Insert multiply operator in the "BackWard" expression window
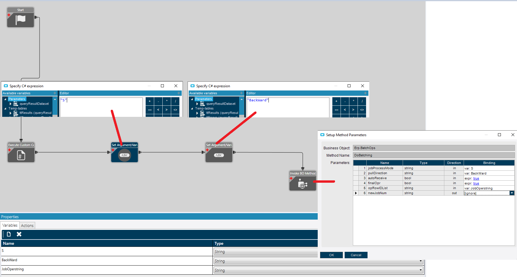 [353, 101]
